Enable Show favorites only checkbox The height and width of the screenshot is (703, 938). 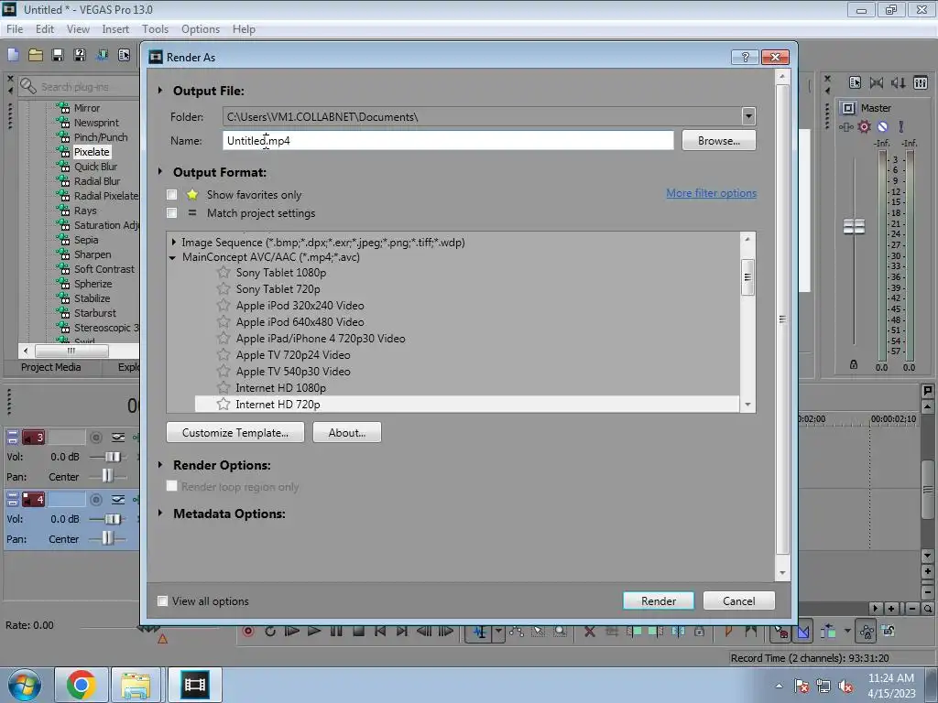(x=171, y=194)
